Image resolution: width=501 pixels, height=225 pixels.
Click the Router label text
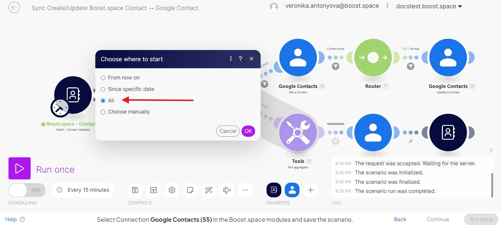coord(373,86)
